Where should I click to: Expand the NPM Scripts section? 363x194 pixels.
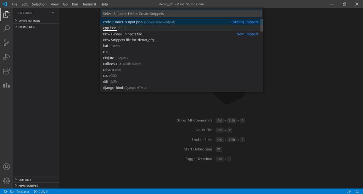tap(36, 186)
